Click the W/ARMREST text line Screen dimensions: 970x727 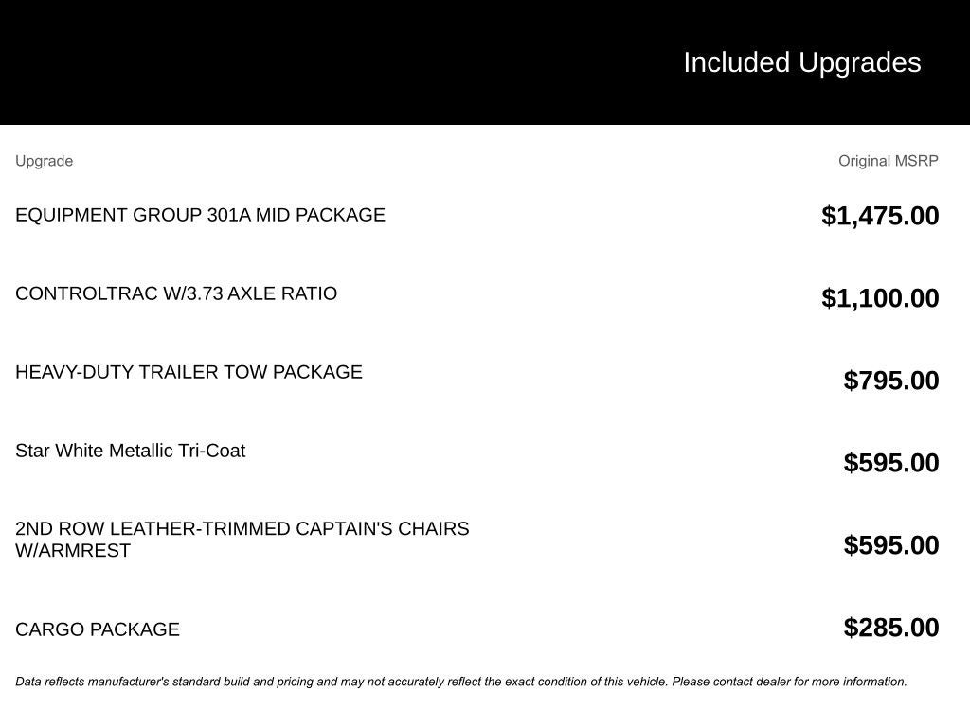click(x=73, y=551)
